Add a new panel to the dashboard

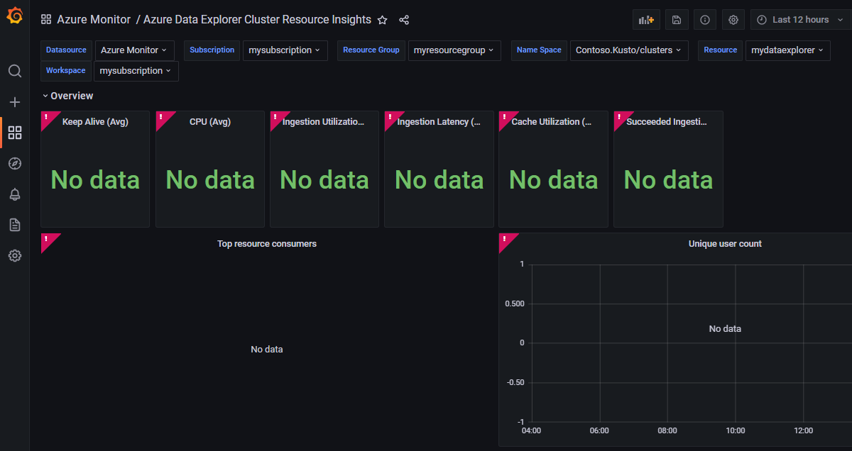[x=645, y=19]
